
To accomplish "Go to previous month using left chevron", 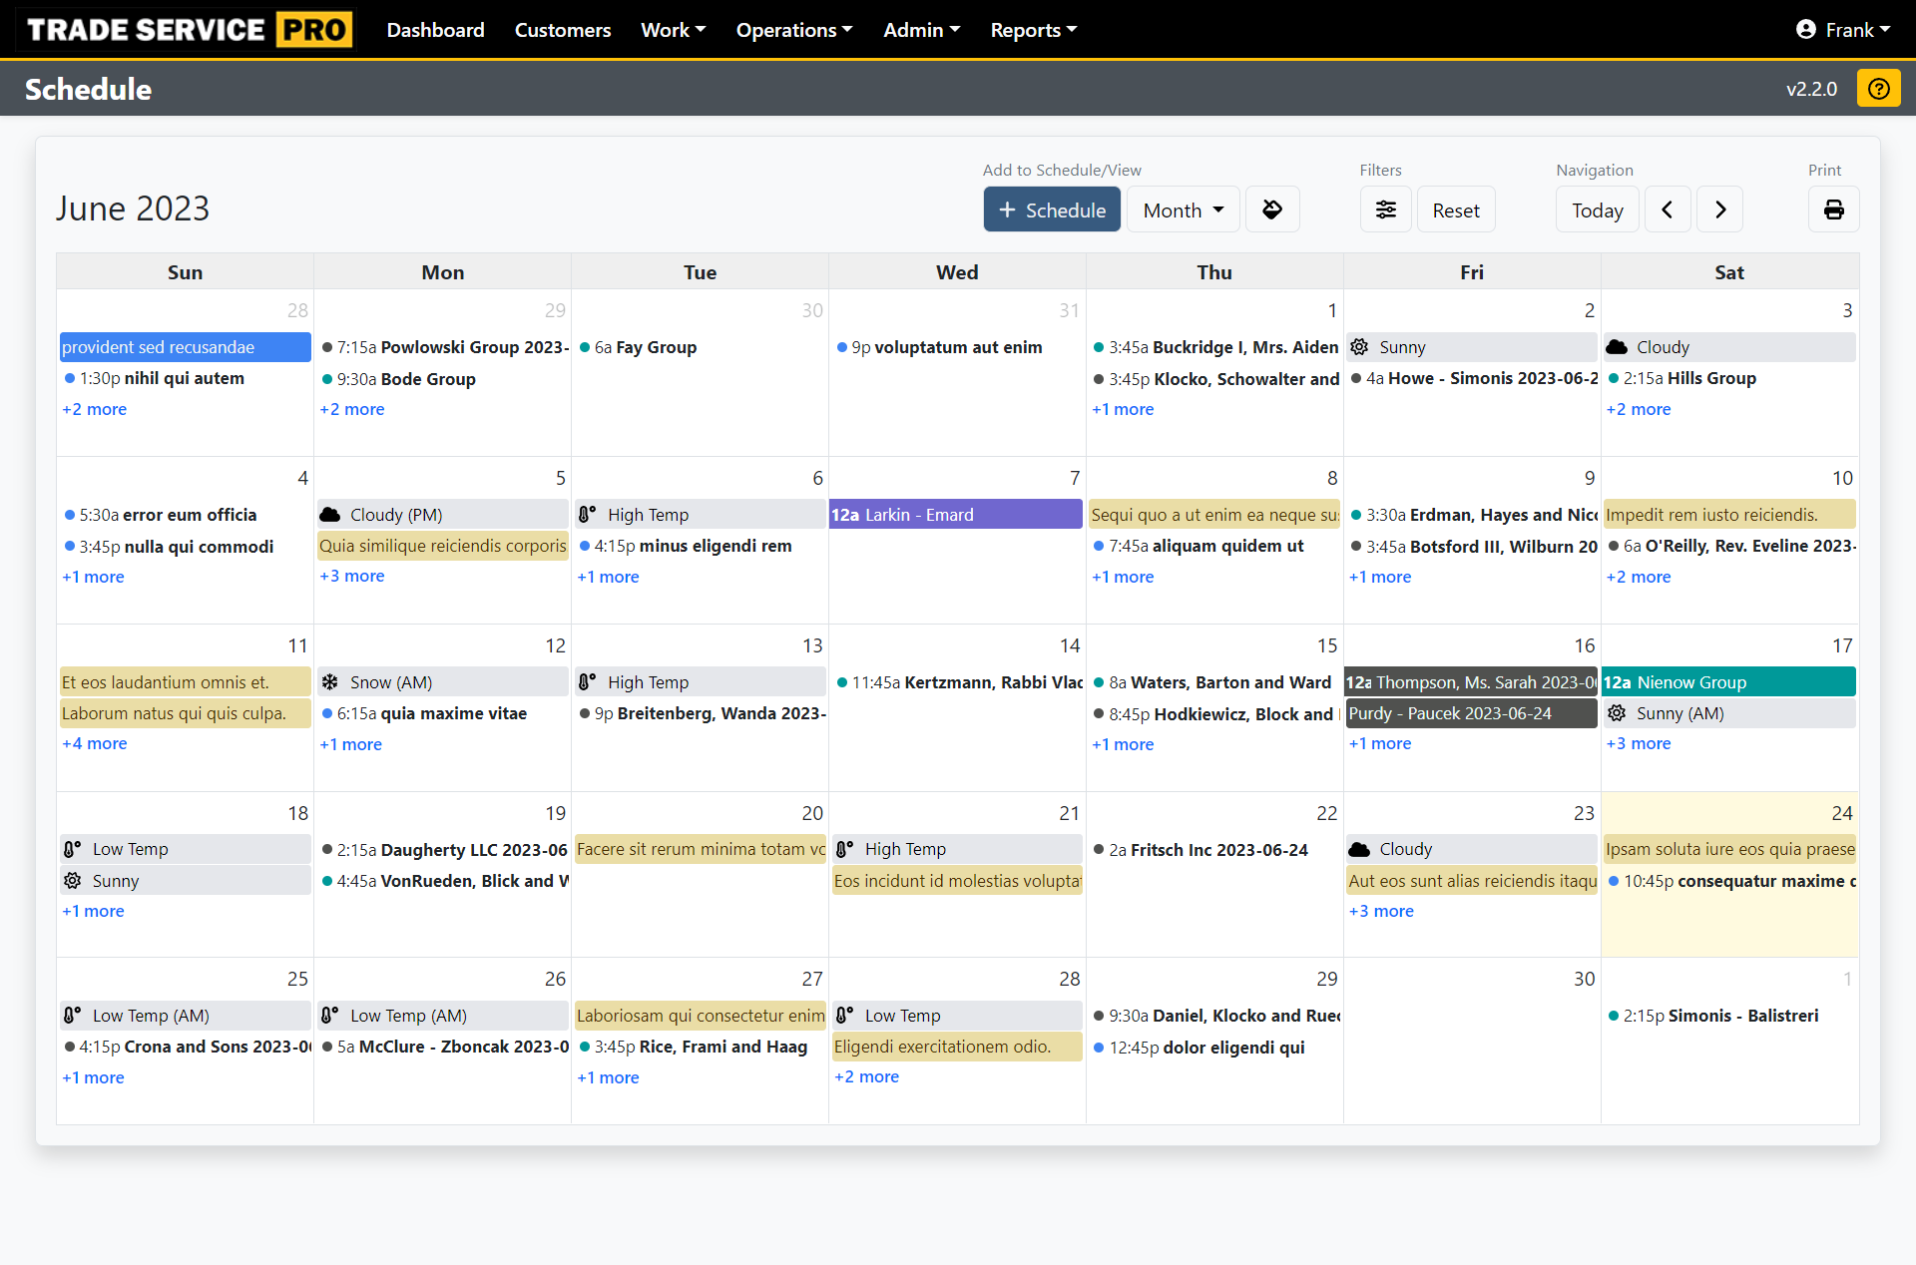I will (x=1667, y=210).
